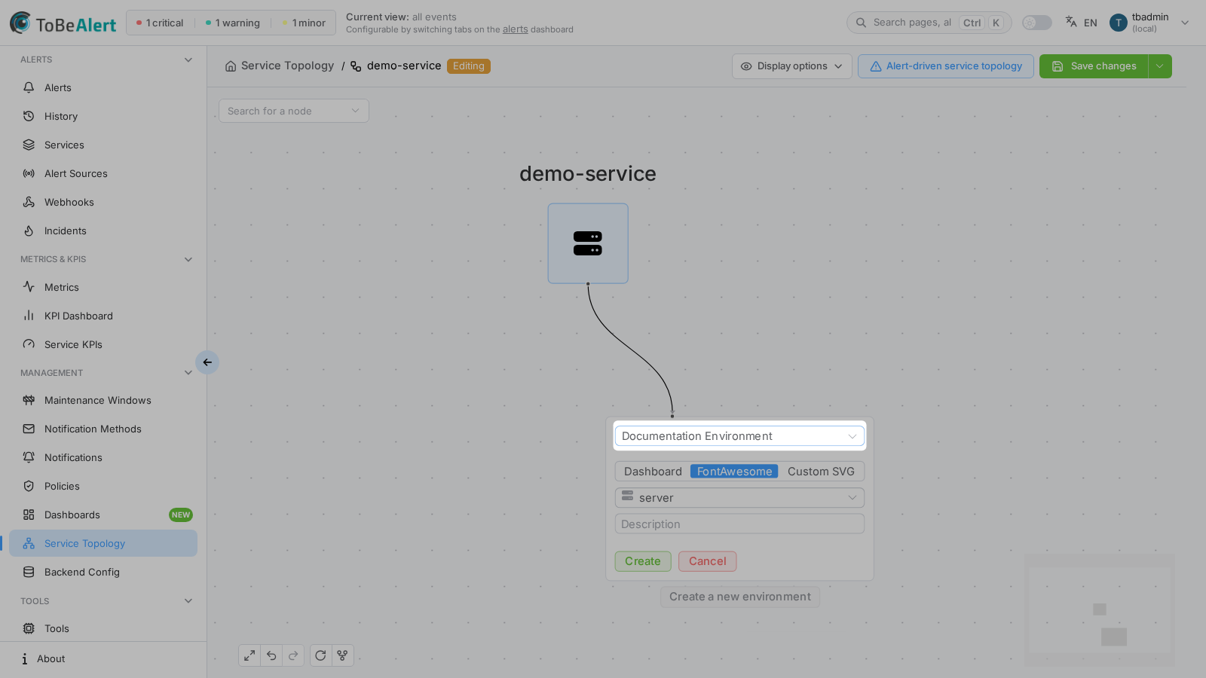Image resolution: width=1206 pixels, height=678 pixels.
Task: Open the KPI Dashboard bar-chart icon
Action: pyautogui.click(x=29, y=316)
